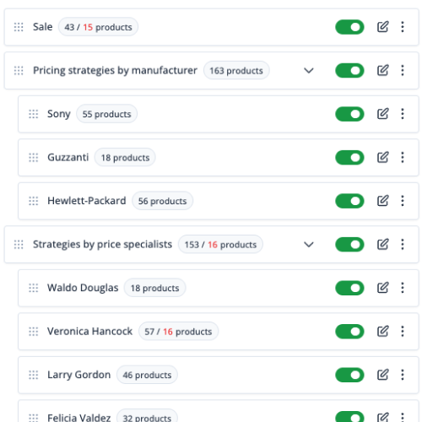Click the 163 products badge
Viewport: 422px width, 422px height.
coord(236,70)
